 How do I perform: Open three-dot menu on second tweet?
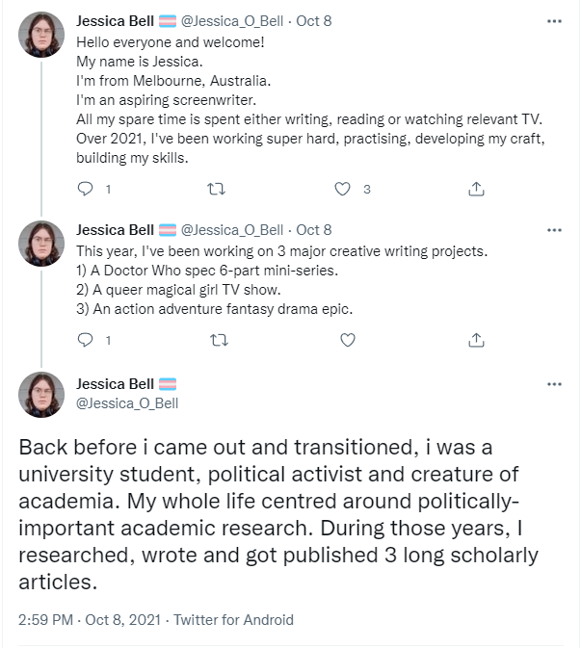pos(554,230)
